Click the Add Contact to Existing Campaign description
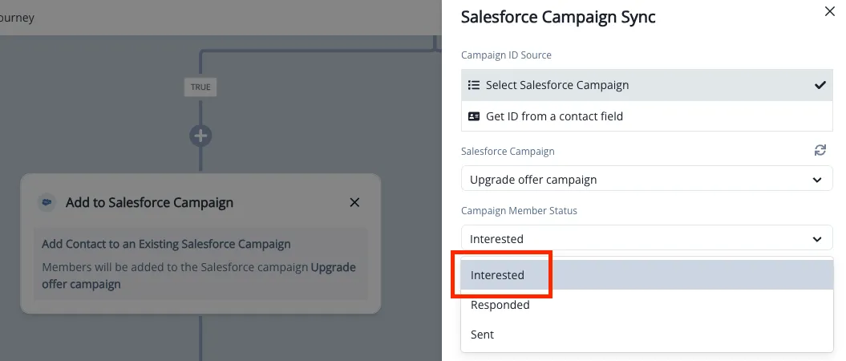This screenshot has width=846, height=361. (x=166, y=244)
